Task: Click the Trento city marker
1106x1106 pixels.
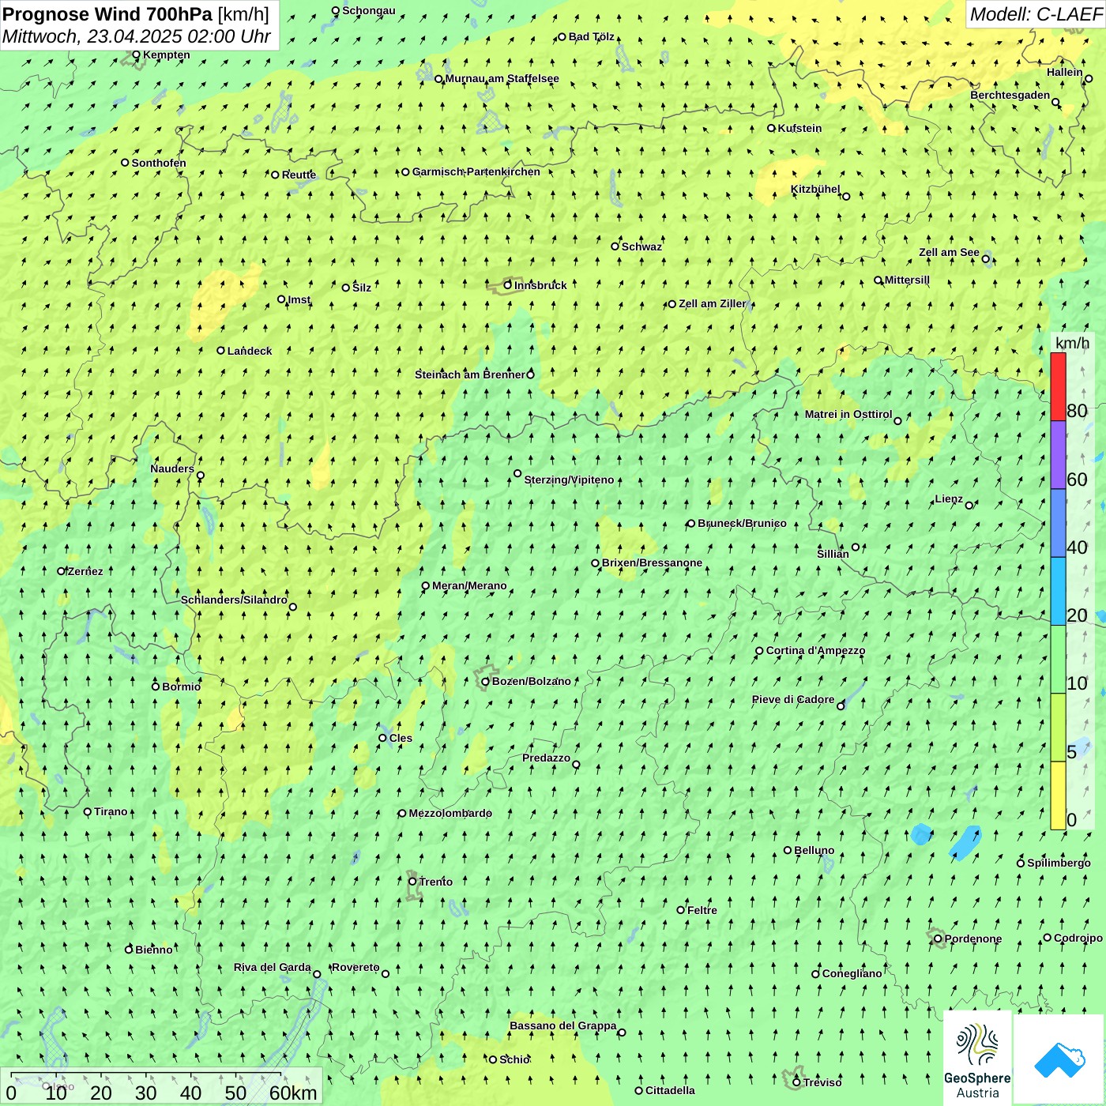Action: pyautogui.click(x=412, y=882)
